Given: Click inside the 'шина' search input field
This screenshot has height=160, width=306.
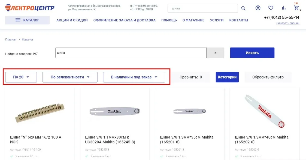Looking at the screenshot, I should tap(131, 52).
